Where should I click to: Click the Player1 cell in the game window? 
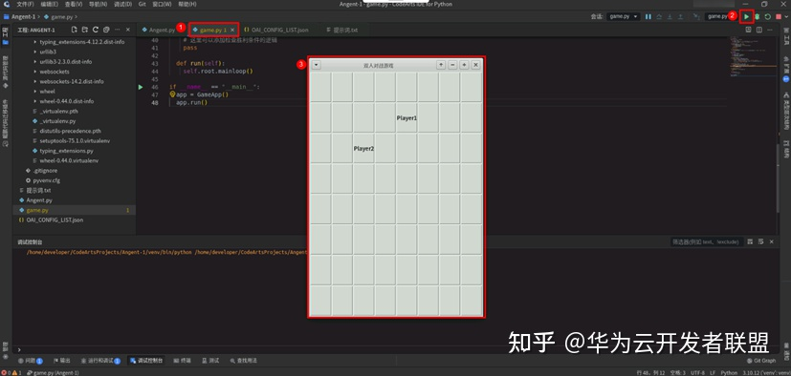pos(406,117)
